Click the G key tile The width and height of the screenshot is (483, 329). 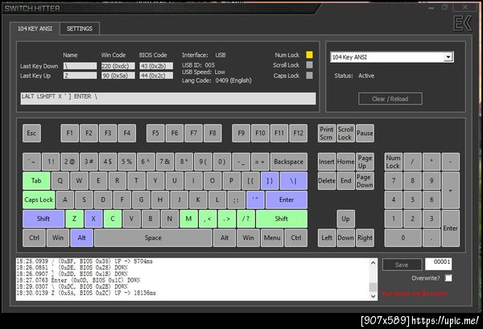[141, 199]
